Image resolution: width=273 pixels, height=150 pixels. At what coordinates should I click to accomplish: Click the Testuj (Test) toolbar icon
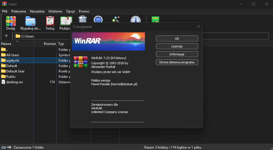50,21
